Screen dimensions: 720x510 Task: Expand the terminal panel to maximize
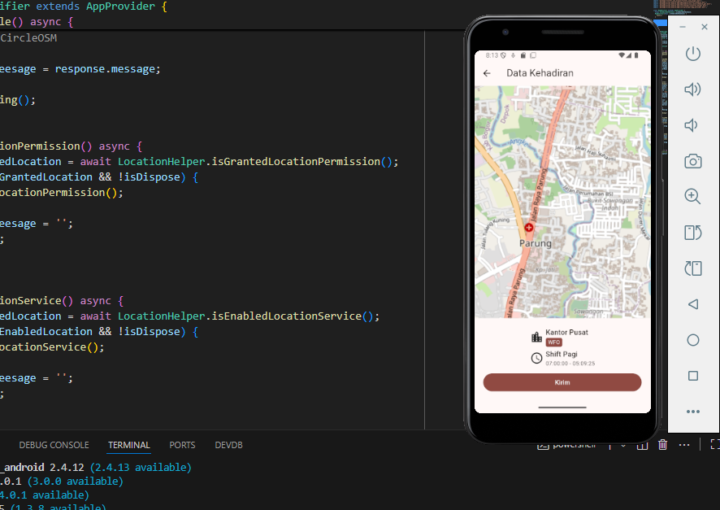point(715,444)
